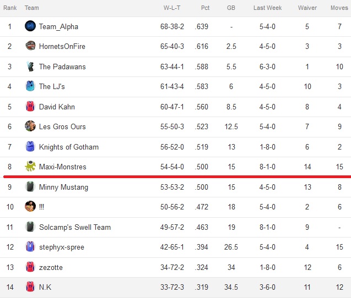Click The Padawans team avatar icon

(30, 66)
